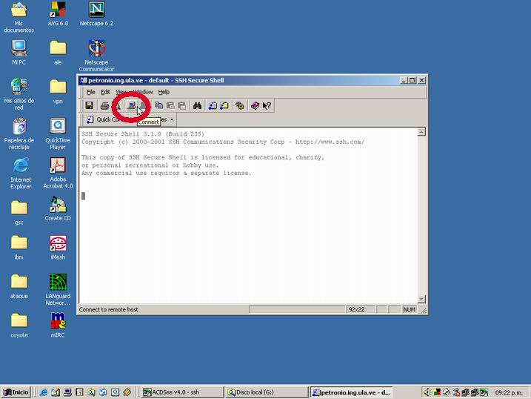
Task: Click the Quick Connect icon
Action: point(90,119)
